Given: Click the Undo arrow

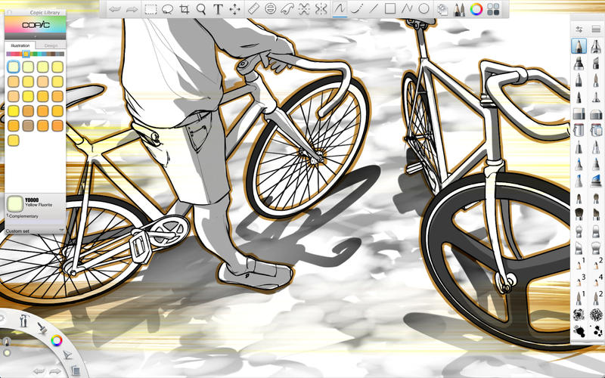Looking at the screenshot, I should click(114, 9).
